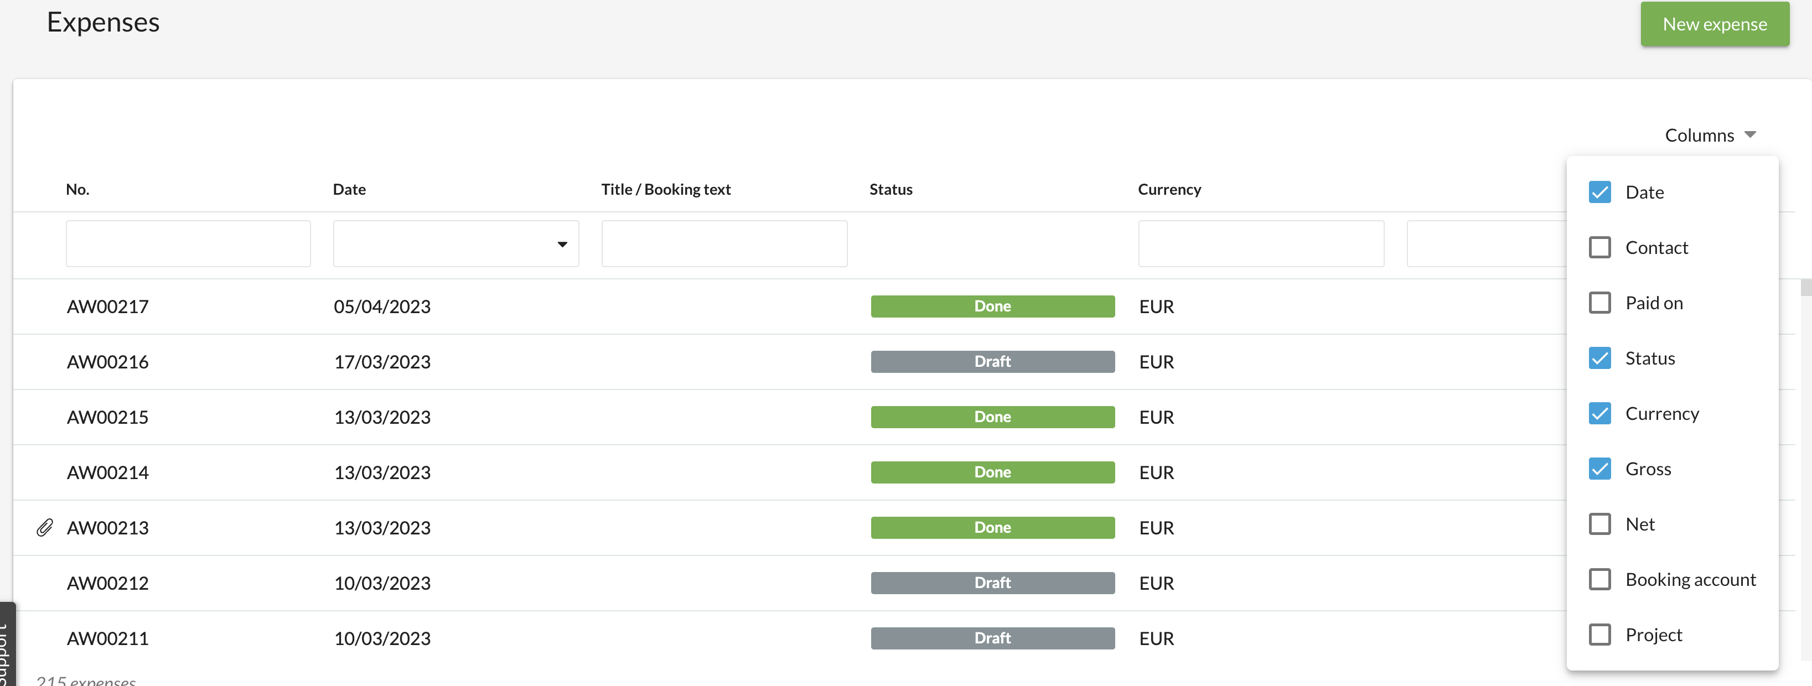1812x686 pixels.
Task: Open the Columns dropdown arrow
Action: point(1750,135)
